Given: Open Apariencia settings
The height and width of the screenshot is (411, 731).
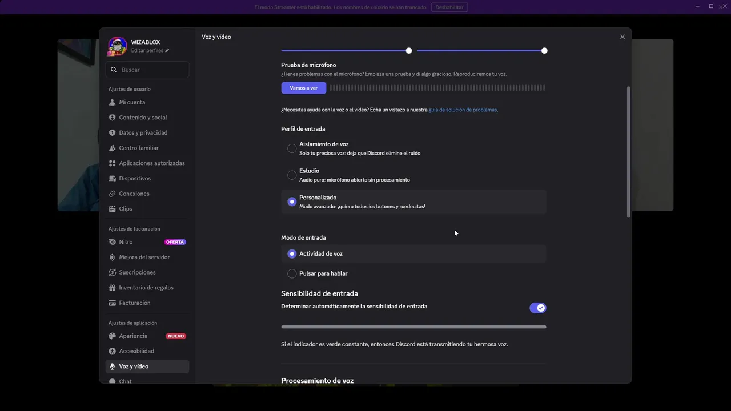Looking at the screenshot, I should coord(147,336).
